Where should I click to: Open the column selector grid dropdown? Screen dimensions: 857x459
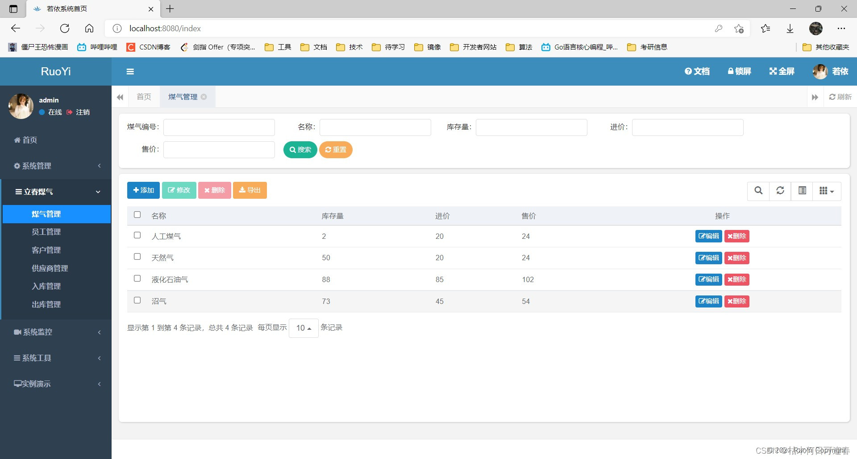tap(827, 191)
